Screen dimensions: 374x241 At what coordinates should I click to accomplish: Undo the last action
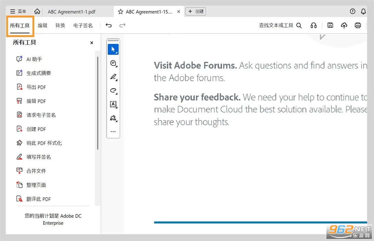point(109,25)
